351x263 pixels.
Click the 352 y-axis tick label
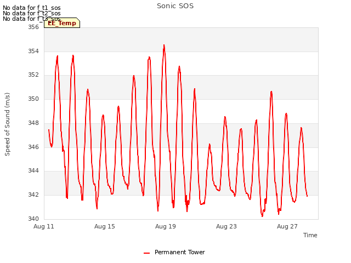(x=33, y=75)
